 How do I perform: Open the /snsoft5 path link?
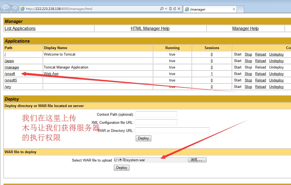11,80
